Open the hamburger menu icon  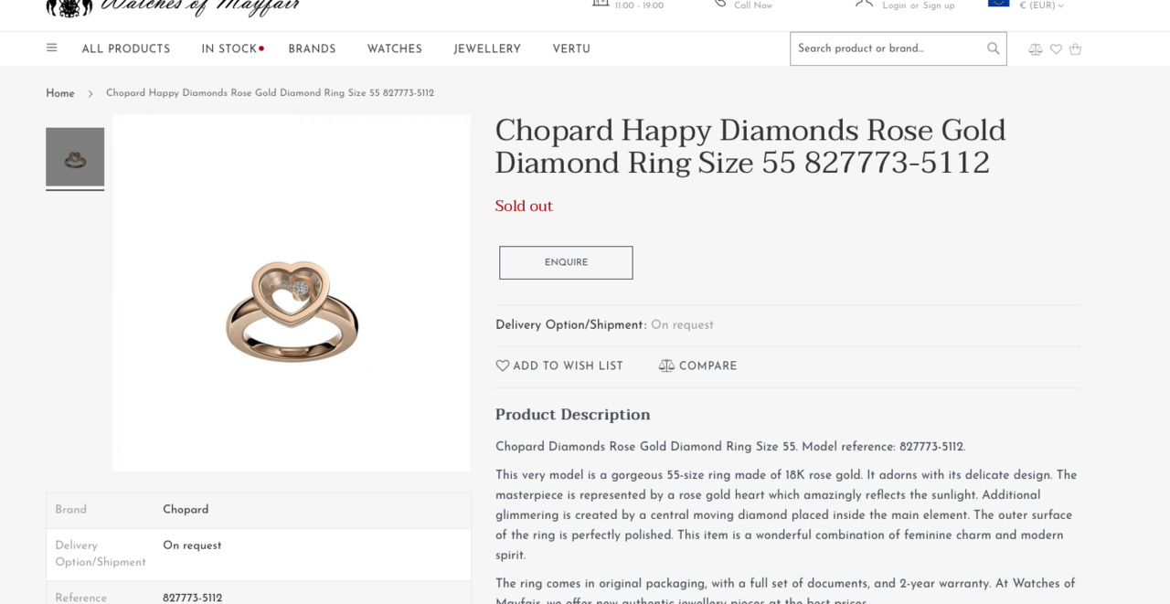(52, 48)
